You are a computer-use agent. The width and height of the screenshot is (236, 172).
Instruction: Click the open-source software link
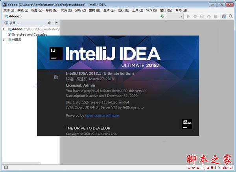pyautogui.click(x=102, y=116)
